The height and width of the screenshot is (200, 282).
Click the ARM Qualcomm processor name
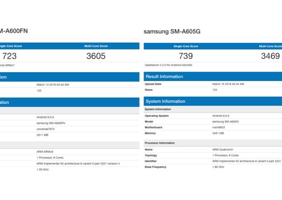[x=222, y=150]
